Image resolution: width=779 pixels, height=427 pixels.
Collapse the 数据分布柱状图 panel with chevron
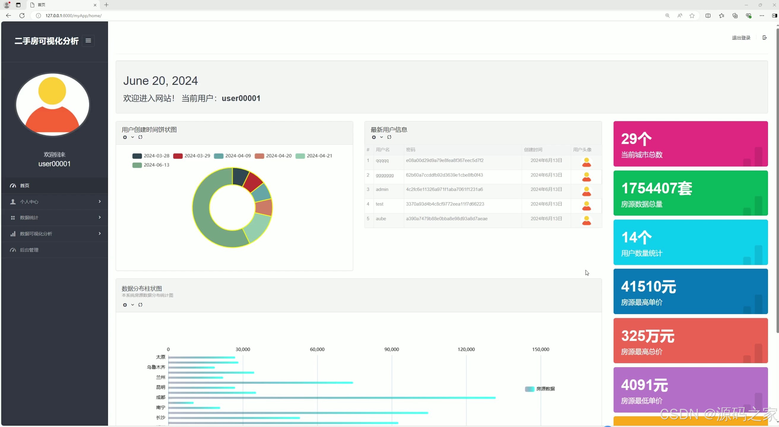pyautogui.click(x=132, y=305)
